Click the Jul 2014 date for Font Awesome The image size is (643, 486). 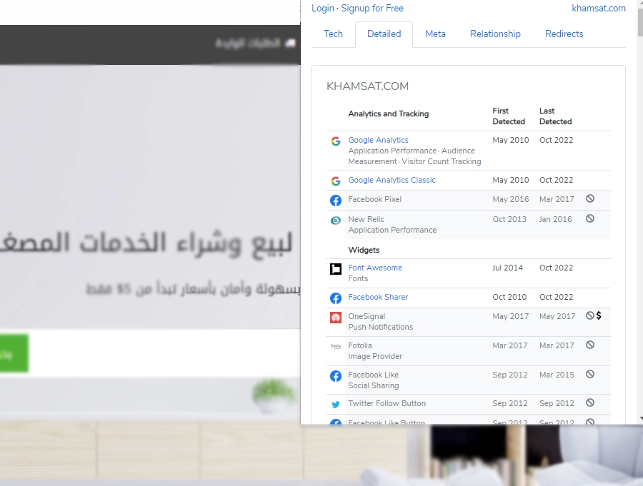[507, 268]
